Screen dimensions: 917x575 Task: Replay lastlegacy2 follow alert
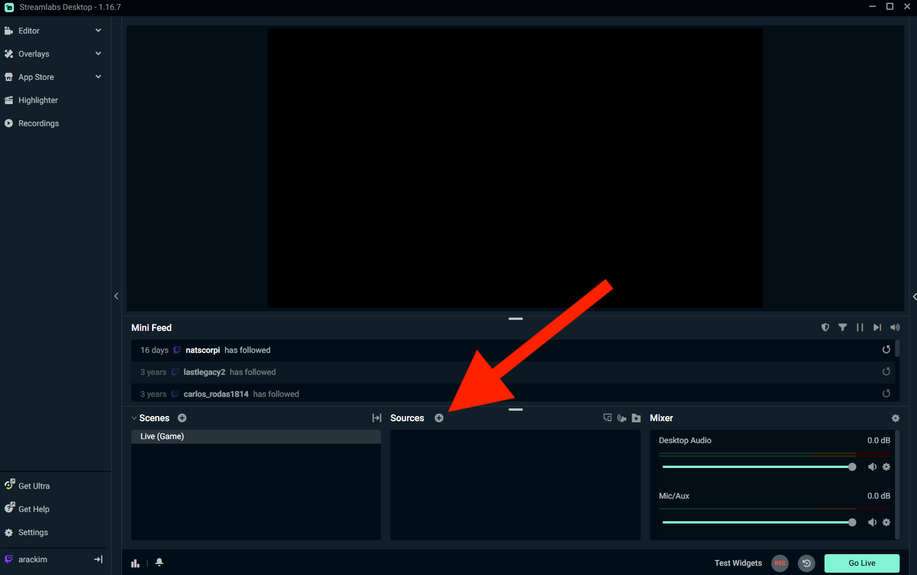coord(886,371)
